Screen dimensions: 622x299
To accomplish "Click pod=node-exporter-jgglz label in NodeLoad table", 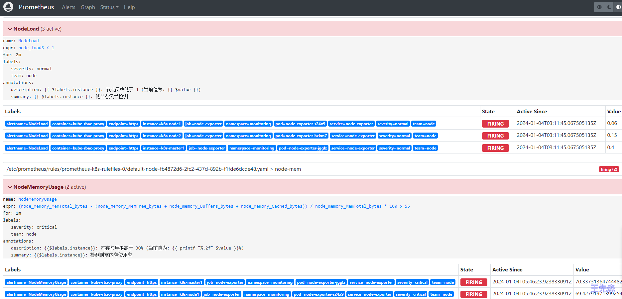I will [303, 148].
